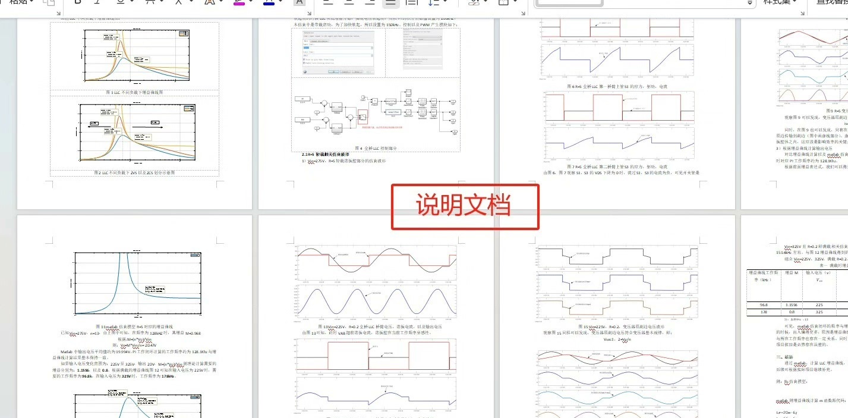Click caption 图2 LLC 不同负载下 ZVS 以及 ZCS 划分示意图
Image resolution: width=848 pixels, height=418 pixels.
134,172
